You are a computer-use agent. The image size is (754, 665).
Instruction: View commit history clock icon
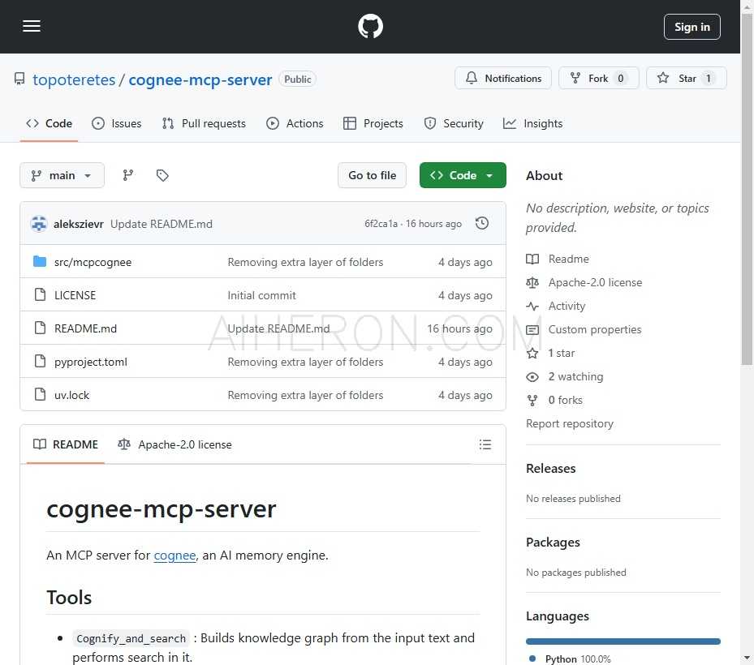482,224
